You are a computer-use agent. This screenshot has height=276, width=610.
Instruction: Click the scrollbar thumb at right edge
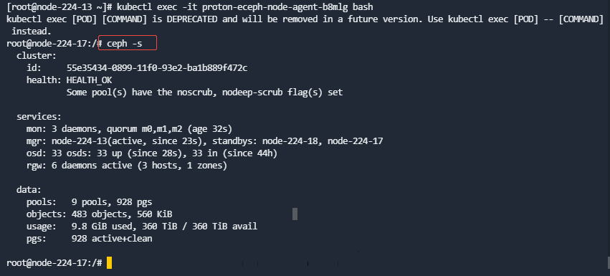609,263
